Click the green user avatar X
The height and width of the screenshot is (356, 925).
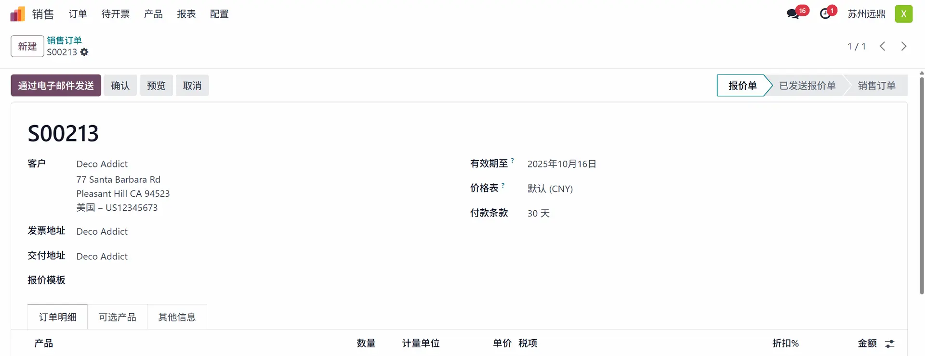click(903, 14)
